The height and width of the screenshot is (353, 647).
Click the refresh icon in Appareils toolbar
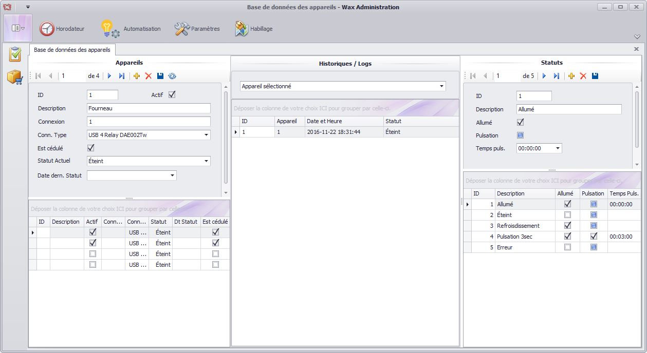click(172, 76)
